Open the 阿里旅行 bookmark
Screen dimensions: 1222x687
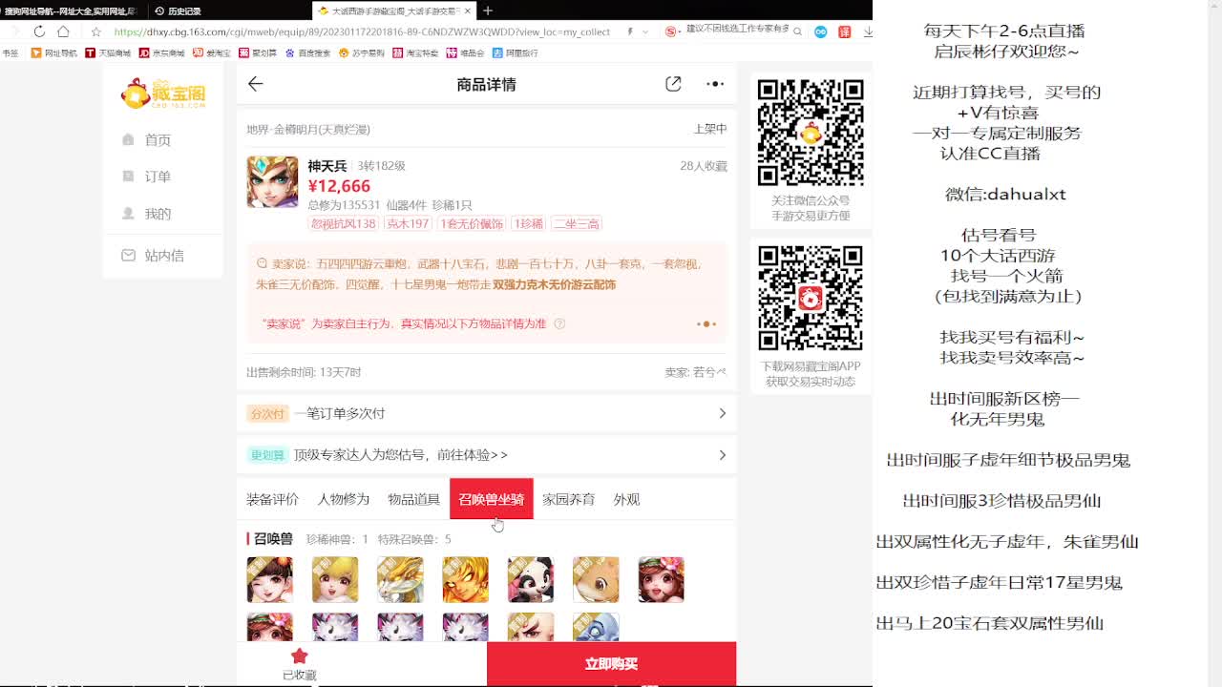pos(516,53)
